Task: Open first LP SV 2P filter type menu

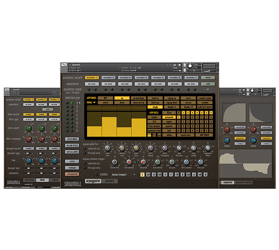Action: pyautogui.click(x=28, y=119)
